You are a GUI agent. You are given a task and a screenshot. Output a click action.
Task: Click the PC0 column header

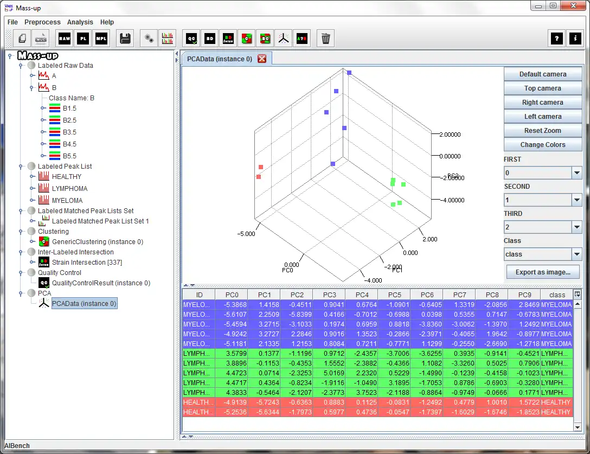[x=232, y=295]
